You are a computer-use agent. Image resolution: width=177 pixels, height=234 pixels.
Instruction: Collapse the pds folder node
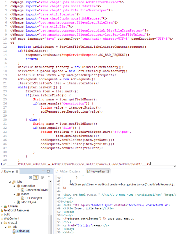(x=6, y=227)
